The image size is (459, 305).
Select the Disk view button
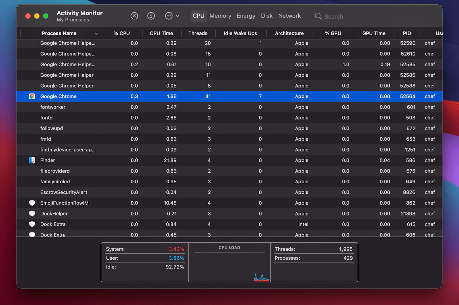point(267,16)
